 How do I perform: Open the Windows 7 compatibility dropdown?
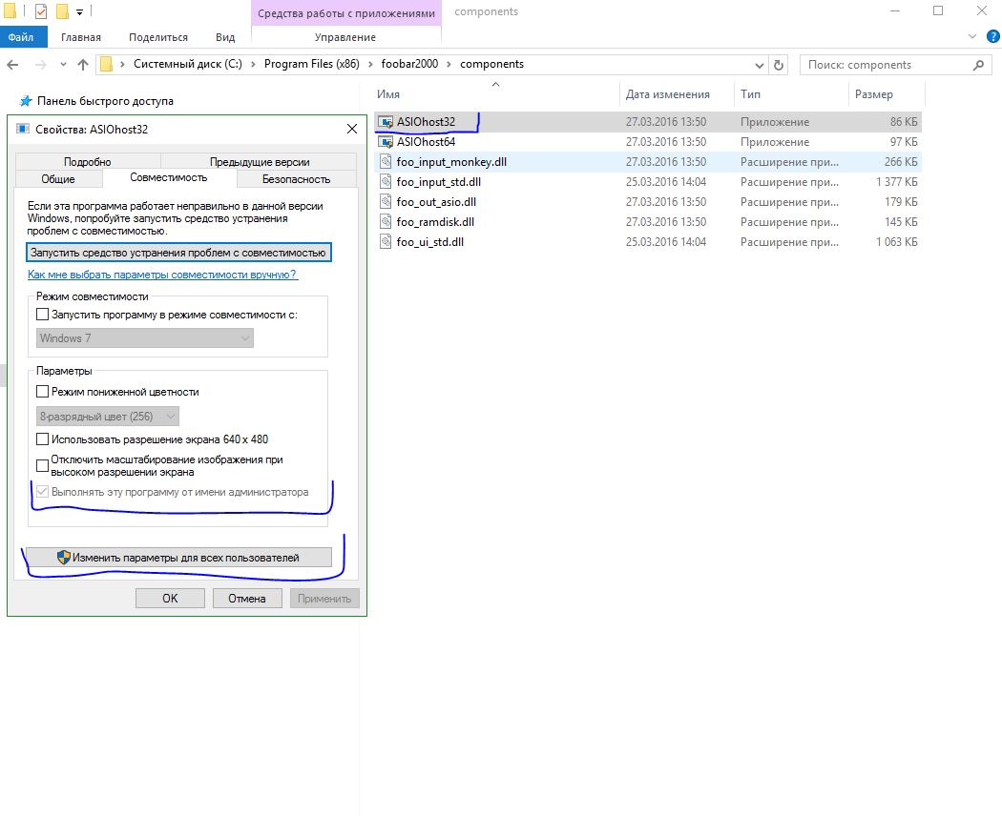coord(145,338)
